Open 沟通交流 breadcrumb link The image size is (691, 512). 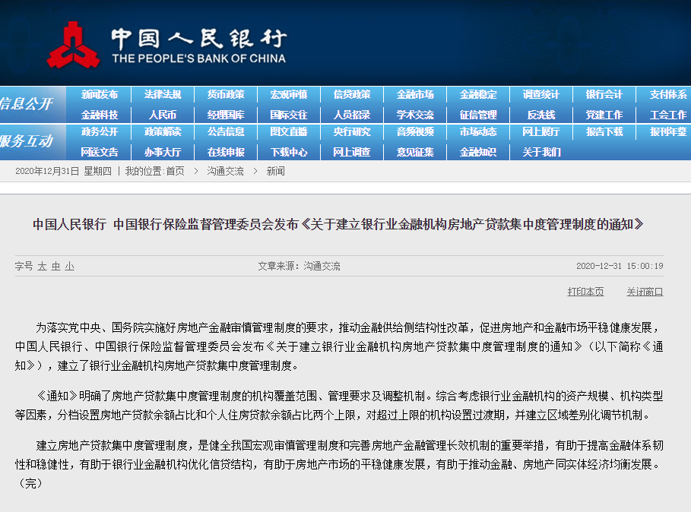pyautogui.click(x=225, y=171)
